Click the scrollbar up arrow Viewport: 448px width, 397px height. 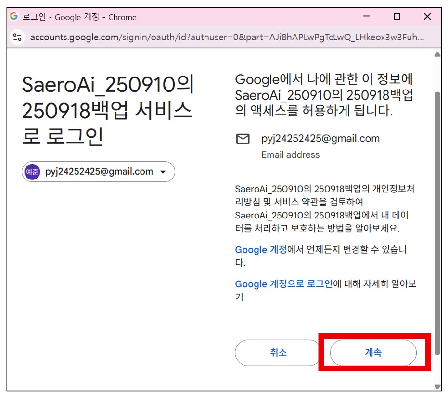437,55
